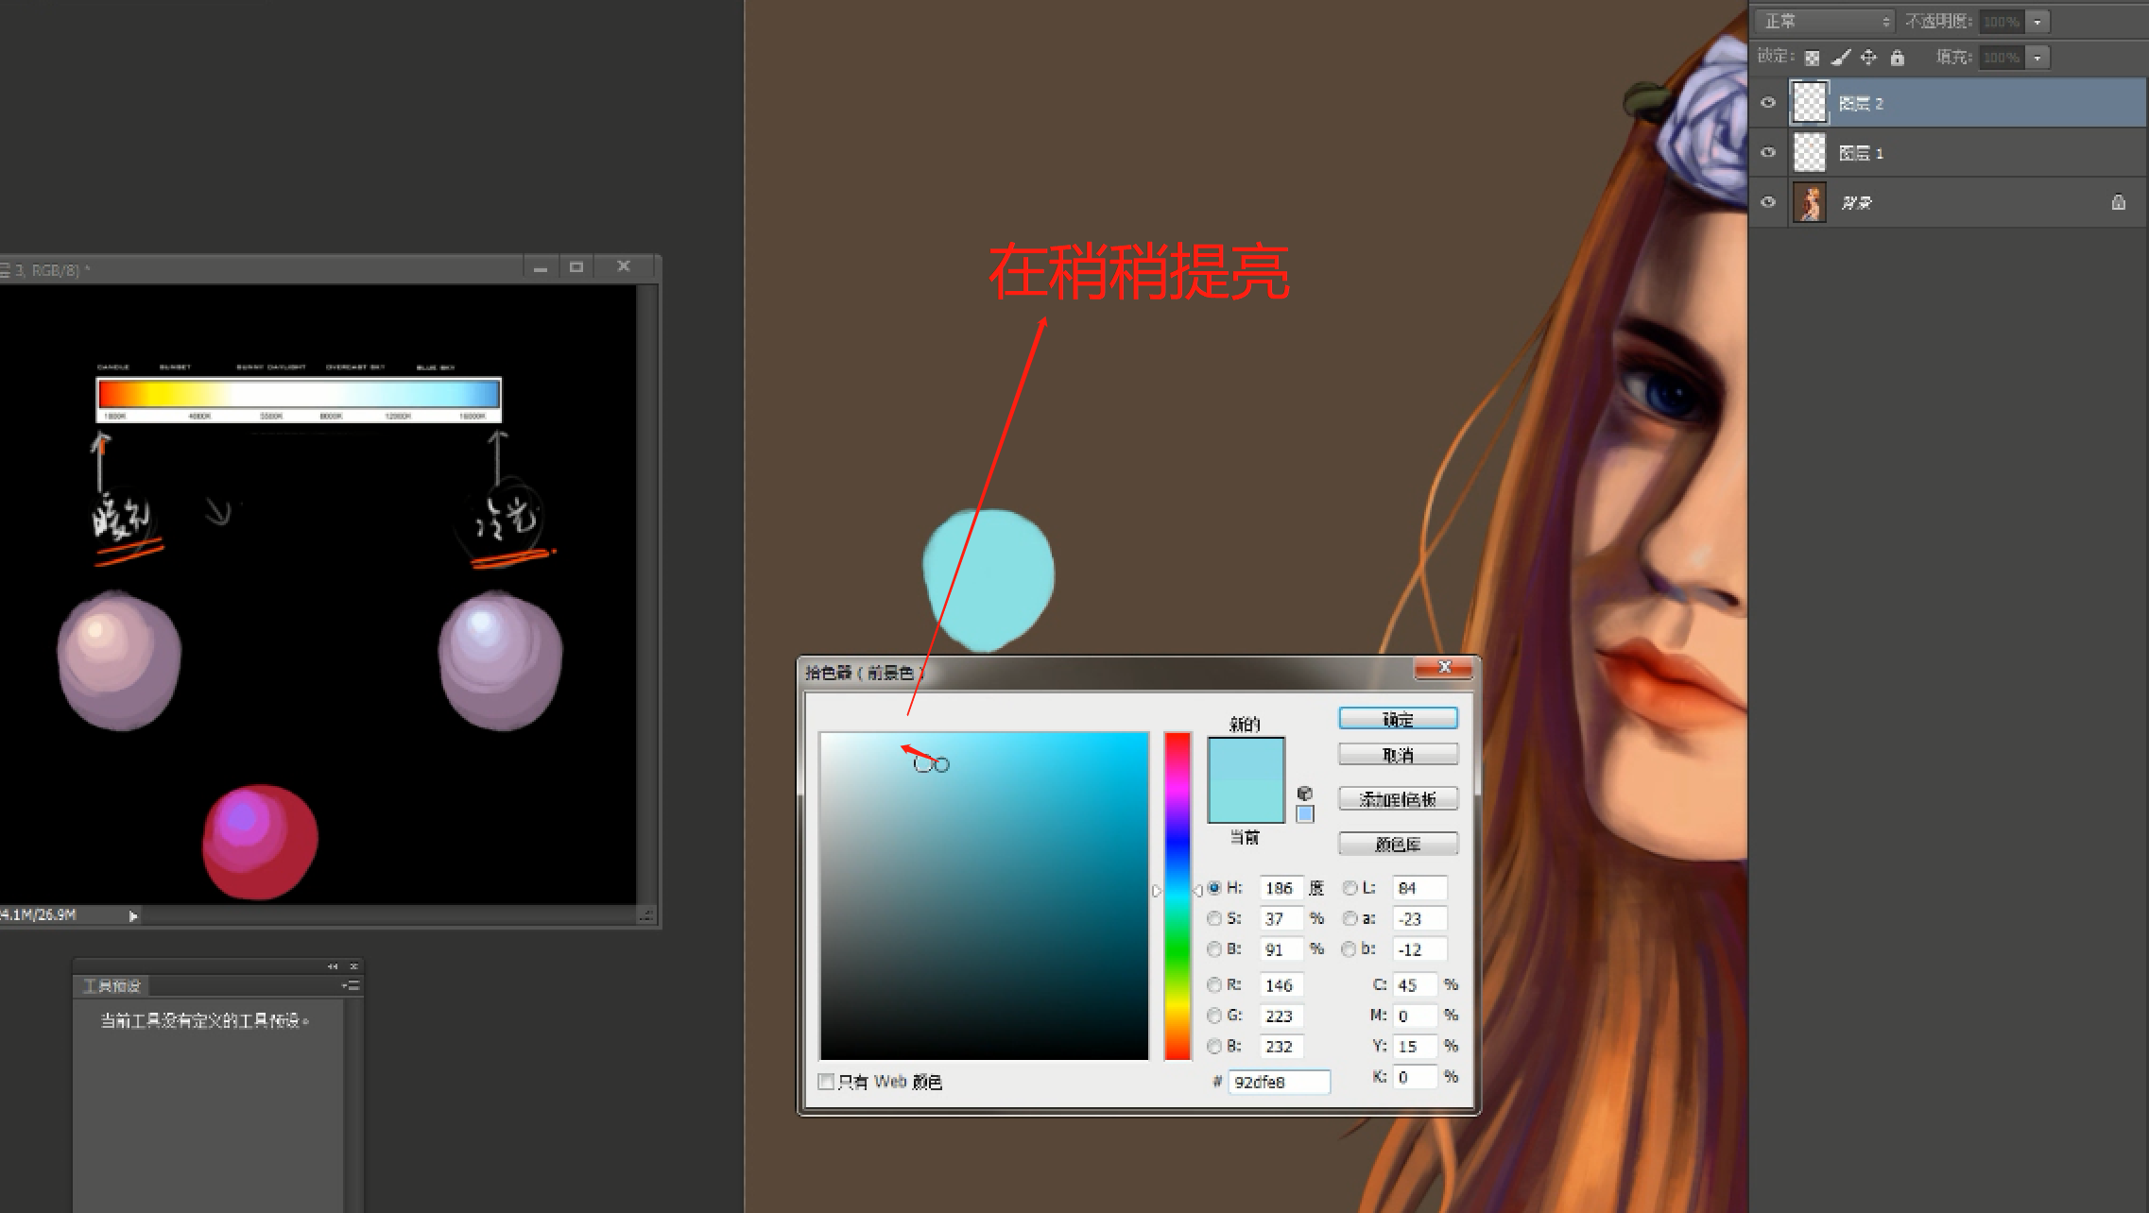Select the S saturation radio button
This screenshot has height=1213, width=2149.
tap(1214, 918)
